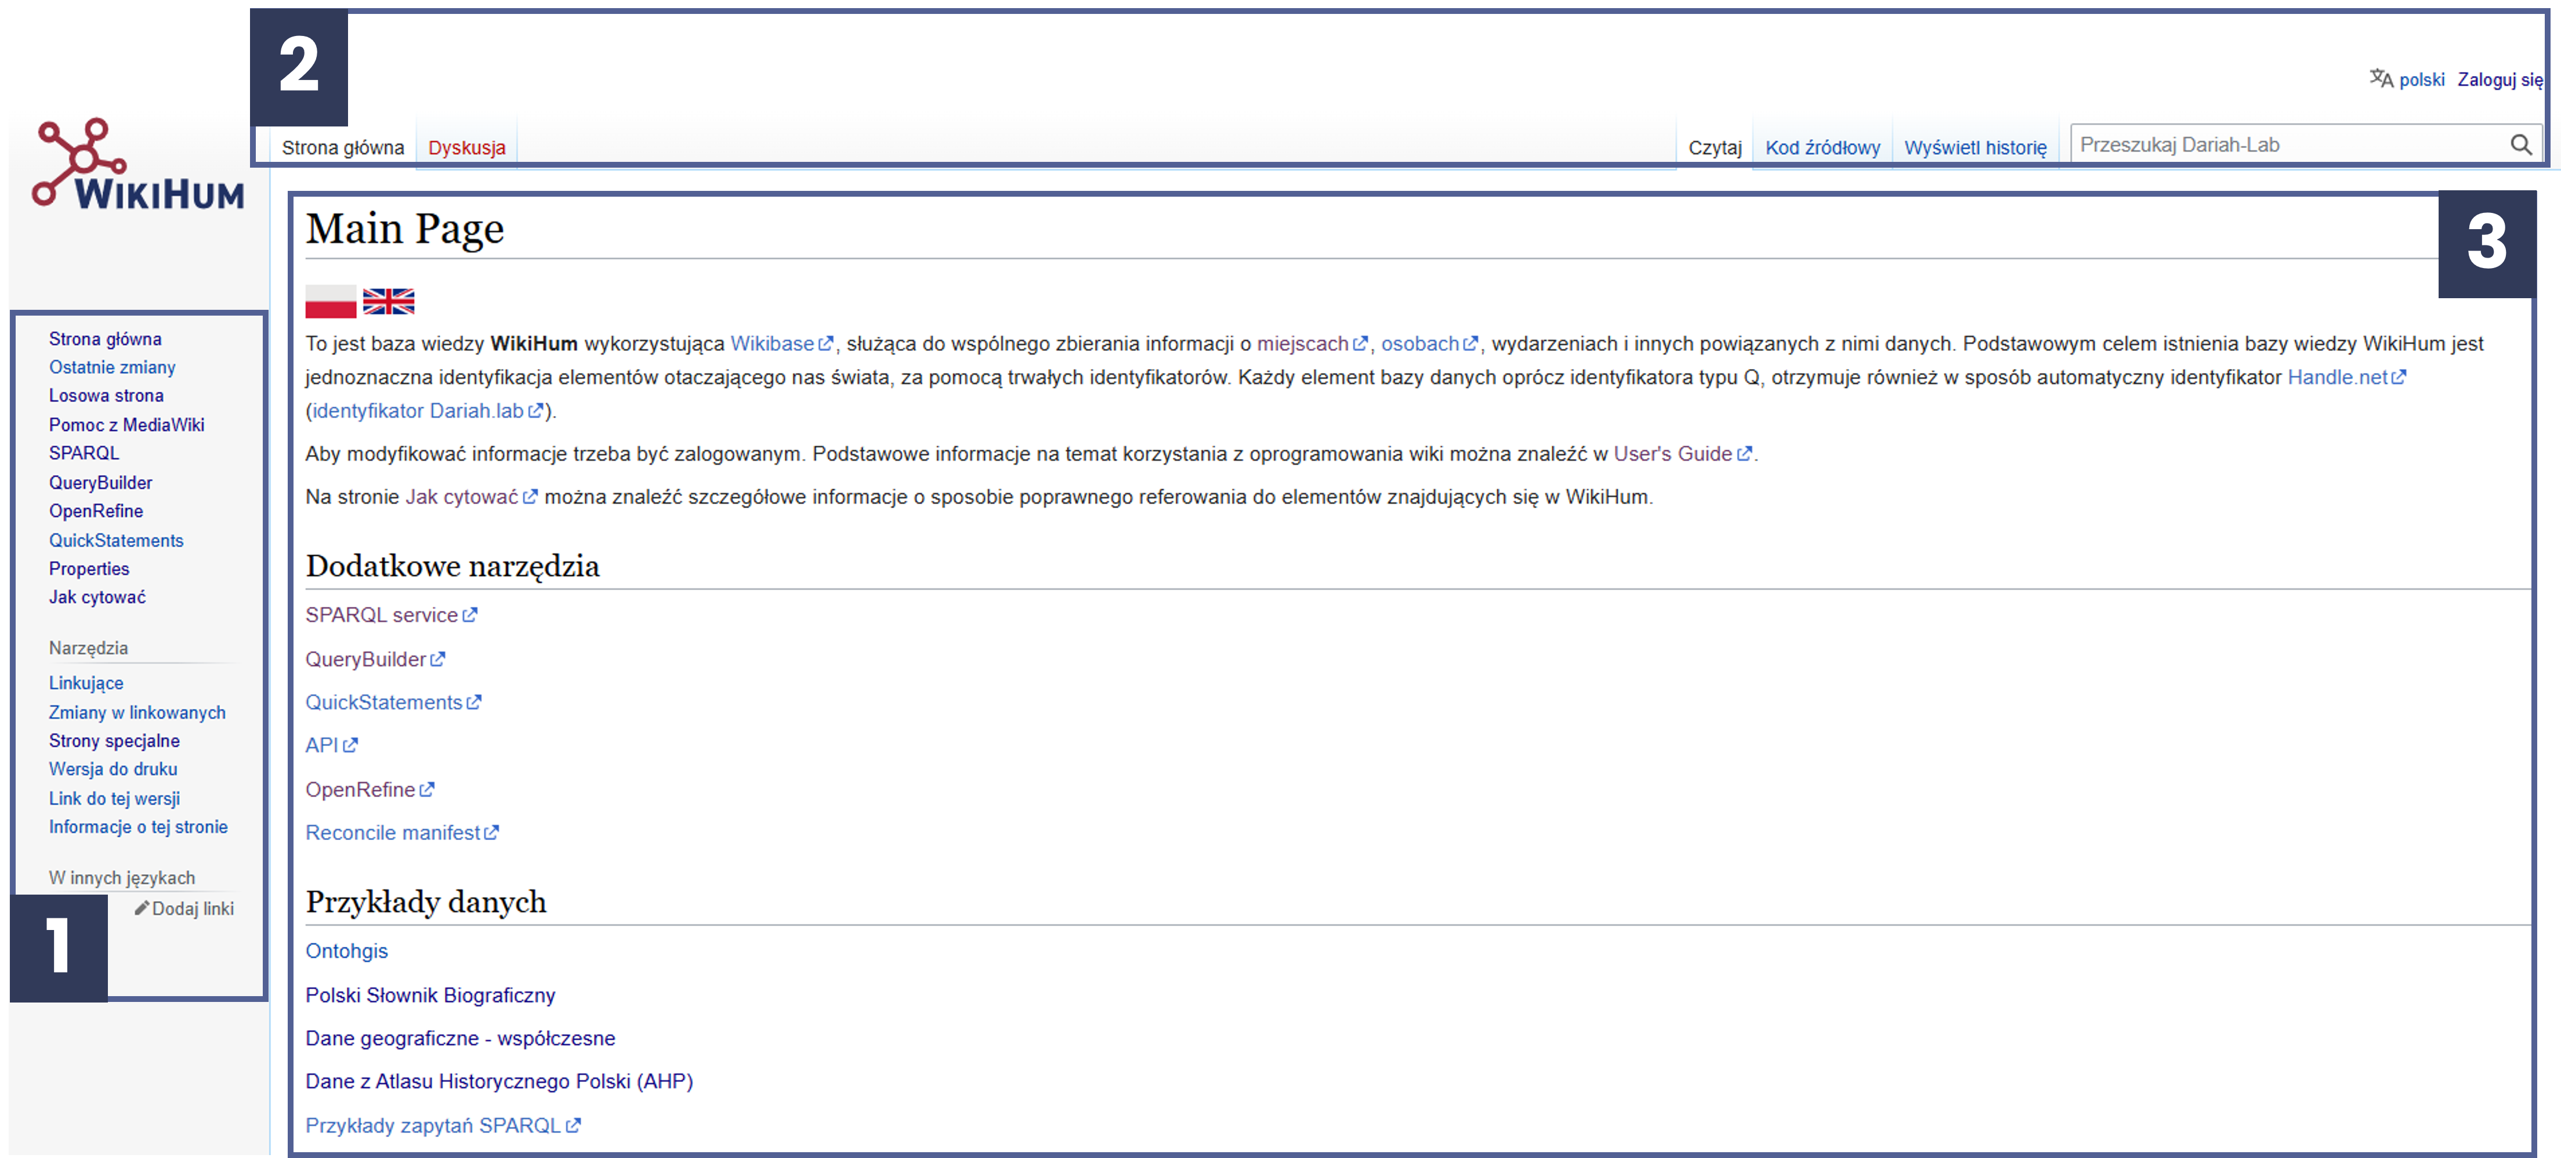Open the Dyskusja tab
The width and height of the screenshot is (2561, 1158).
click(x=466, y=147)
